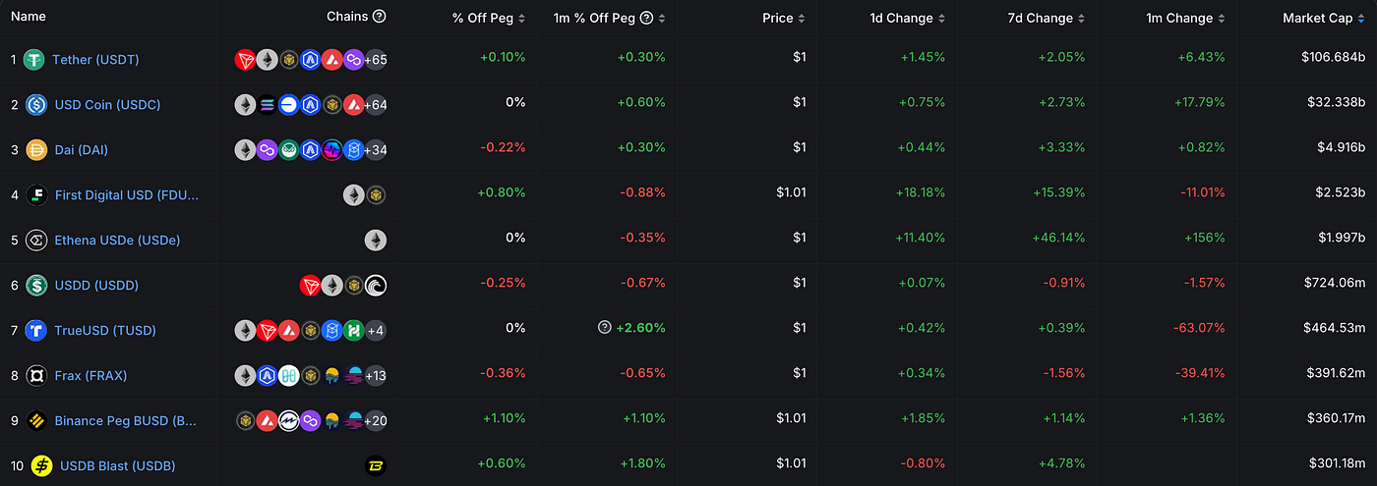
Task: Open the USDD (USDD) link
Action: click(x=96, y=286)
